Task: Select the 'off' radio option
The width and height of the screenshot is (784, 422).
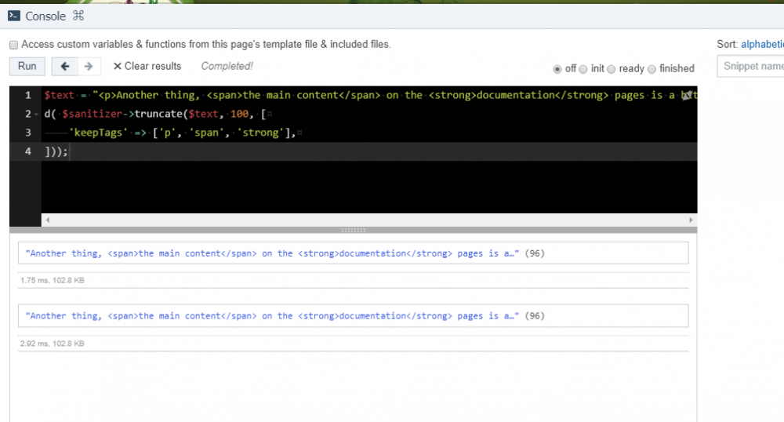Action: coord(557,69)
